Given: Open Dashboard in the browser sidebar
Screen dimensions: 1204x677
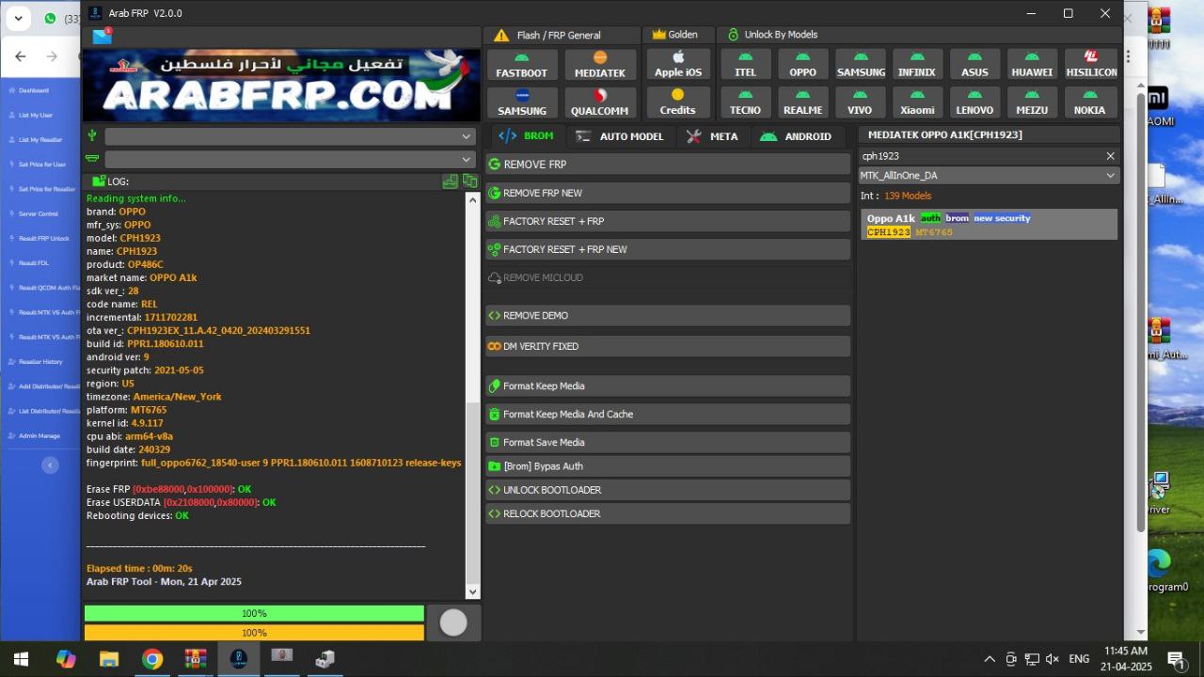Looking at the screenshot, I should [x=34, y=90].
